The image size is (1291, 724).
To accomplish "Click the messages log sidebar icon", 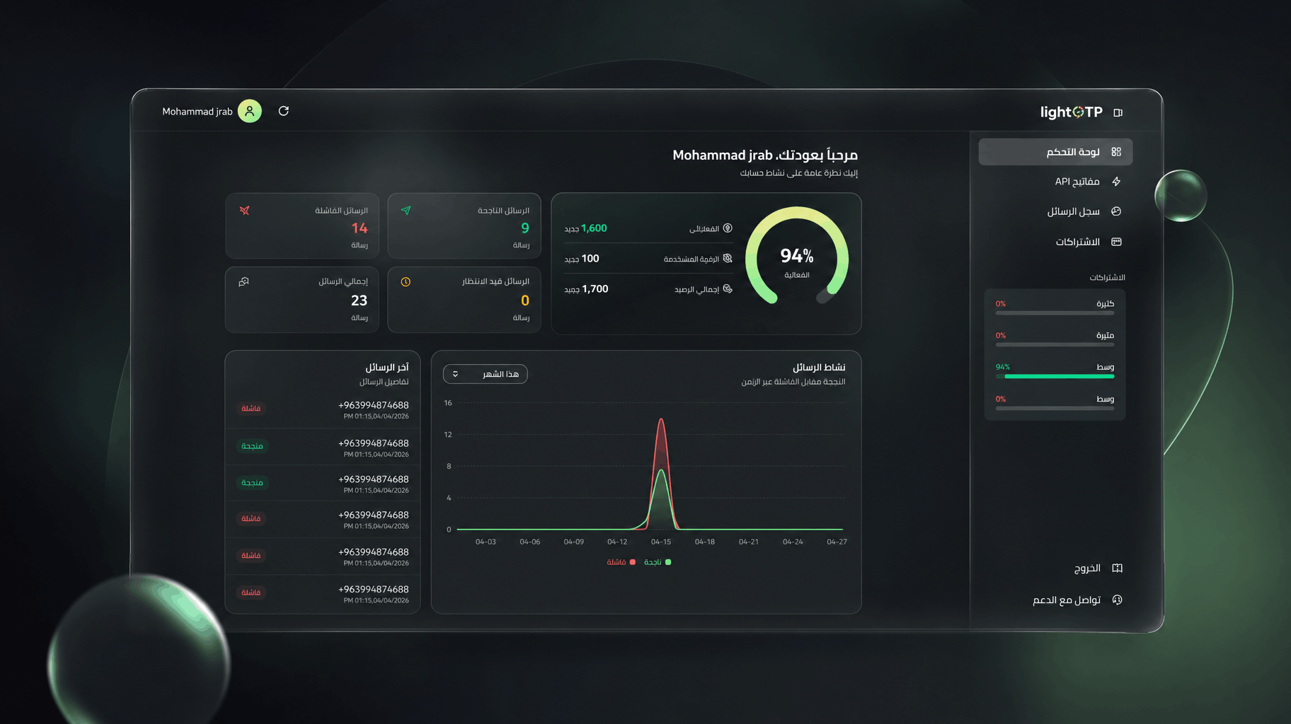I will coord(1116,211).
